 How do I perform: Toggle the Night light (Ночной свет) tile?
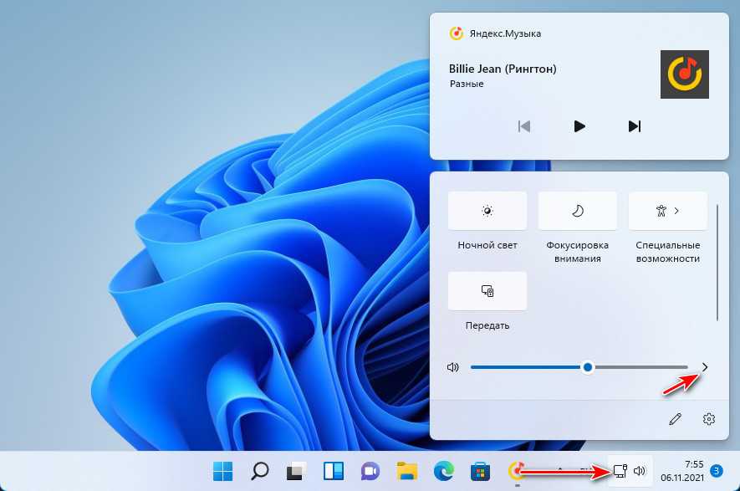click(487, 211)
